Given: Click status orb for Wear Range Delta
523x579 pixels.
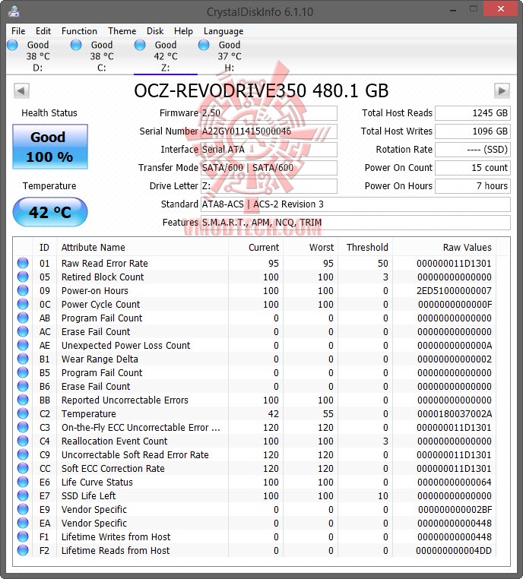Looking at the screenshot, I should [23, 359].
